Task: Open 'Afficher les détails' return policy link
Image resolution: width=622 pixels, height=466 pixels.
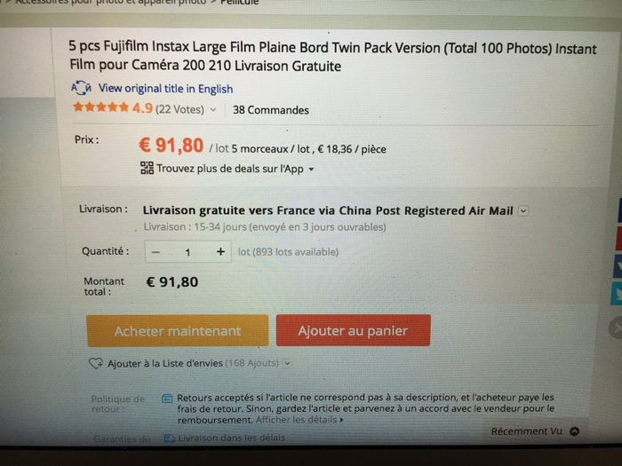Action: click(x=299, y=419)
